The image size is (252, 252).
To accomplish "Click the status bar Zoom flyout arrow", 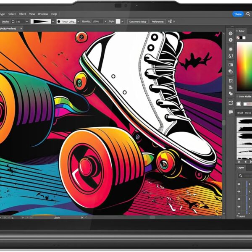I will [x=82, y=218].
